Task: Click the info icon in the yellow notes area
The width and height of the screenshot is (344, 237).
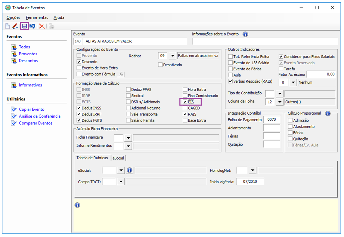Action: (77, 205)
